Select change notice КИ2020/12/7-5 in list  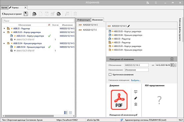coord(91,30)
